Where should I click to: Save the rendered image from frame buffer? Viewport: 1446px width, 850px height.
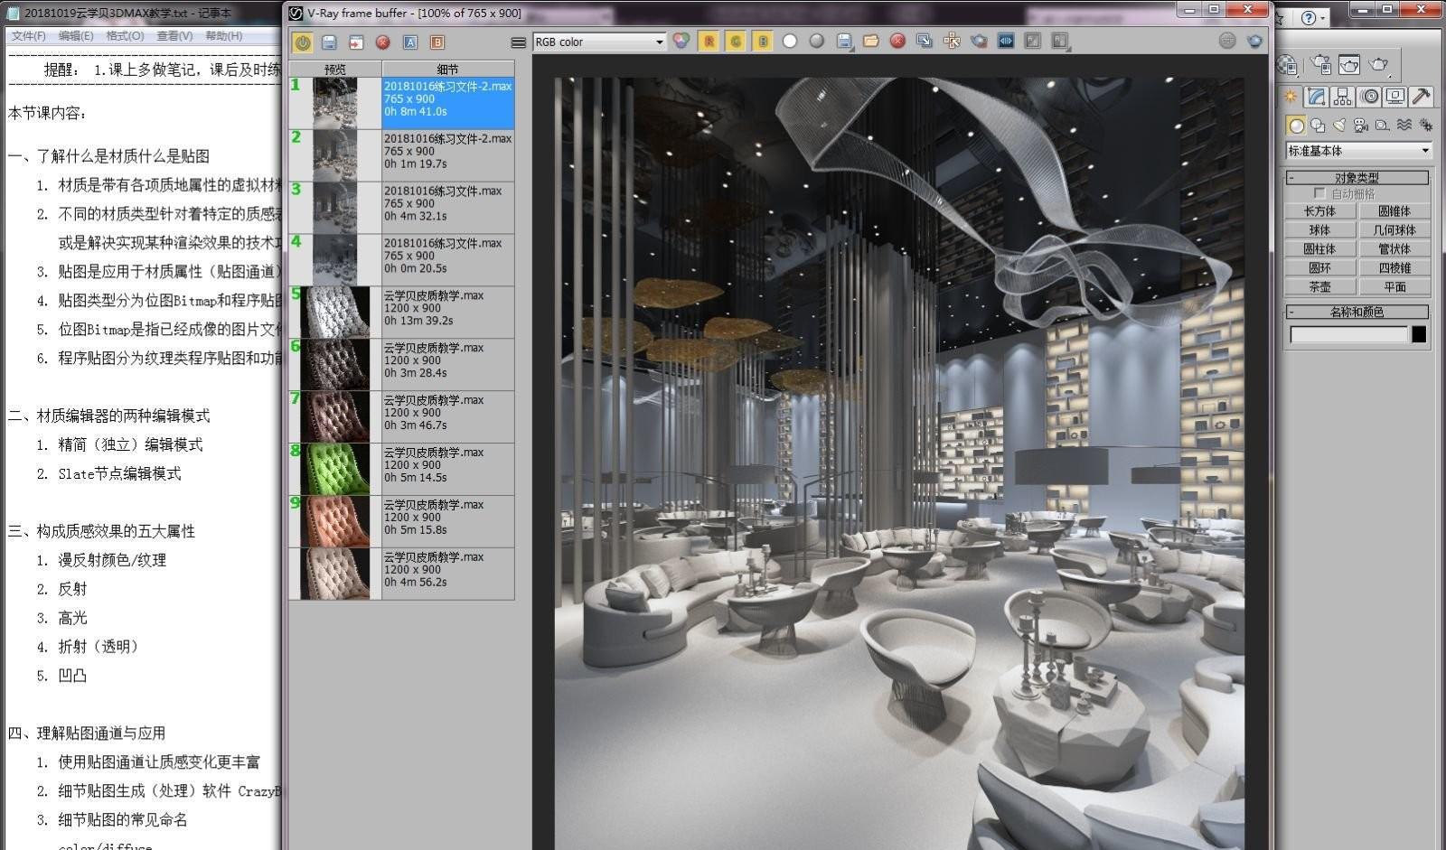(x=844, y=41)
